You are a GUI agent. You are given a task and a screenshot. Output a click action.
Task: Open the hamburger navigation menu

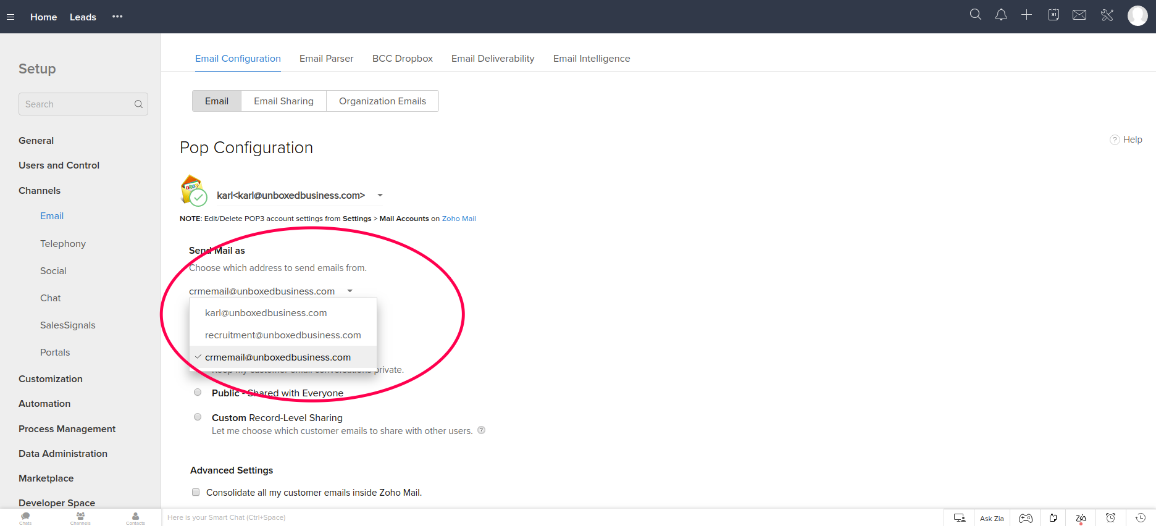10,17
